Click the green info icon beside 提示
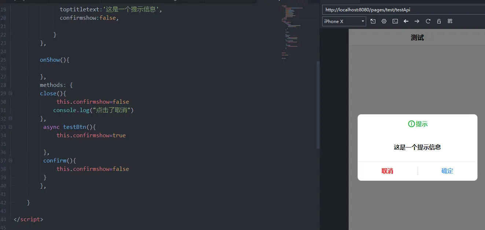Viewport: 485px width, 230px height. point(411,124)
